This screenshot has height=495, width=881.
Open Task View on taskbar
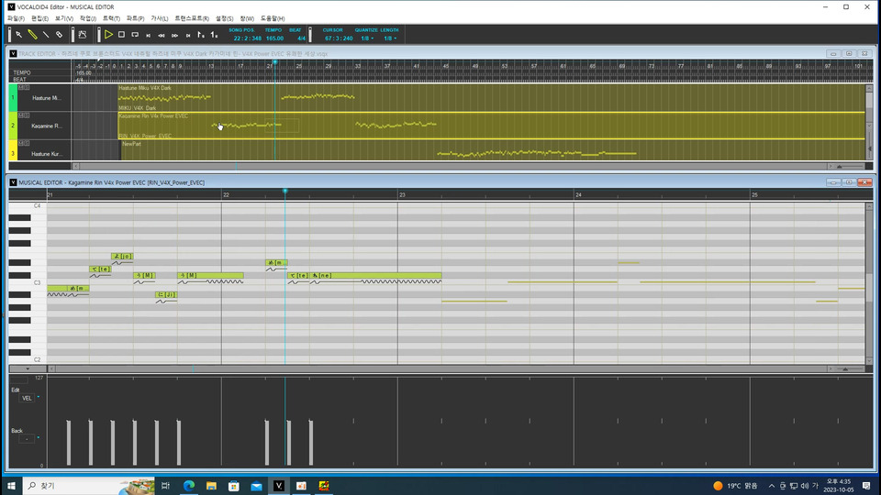(x=165, y=486)
